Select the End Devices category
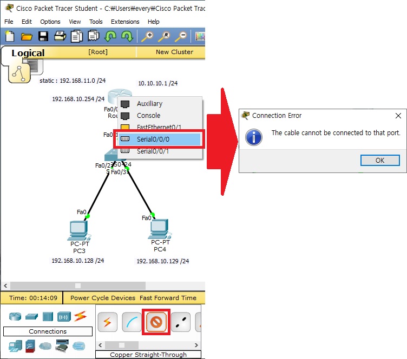407x359 pixels. pyautogui.click(x=15, y=347)
